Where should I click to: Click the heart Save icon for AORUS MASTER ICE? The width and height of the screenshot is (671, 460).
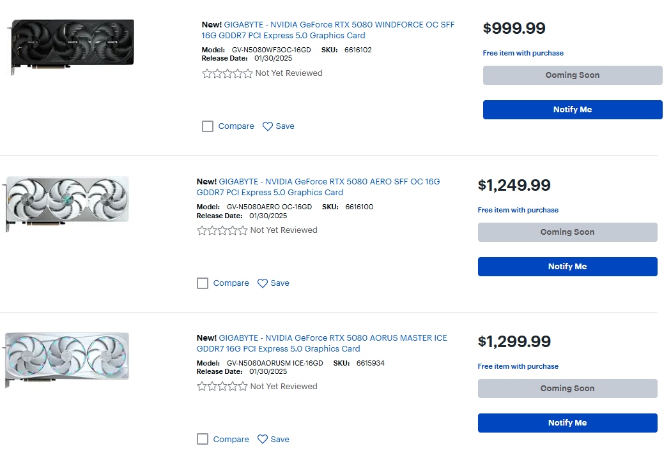click(x=263, y=440)
